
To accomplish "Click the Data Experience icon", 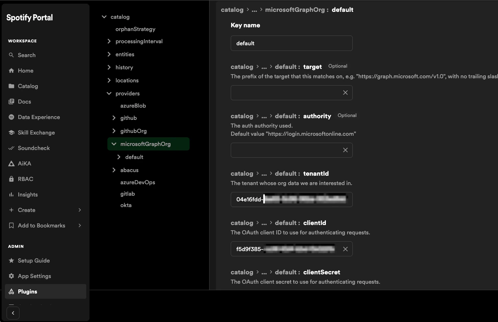I will coord(11,117).
